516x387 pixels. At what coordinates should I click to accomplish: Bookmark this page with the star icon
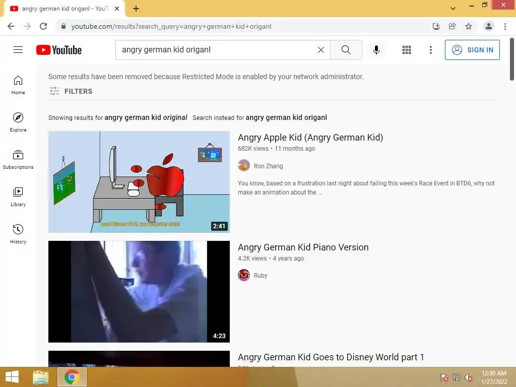[469, 26]
